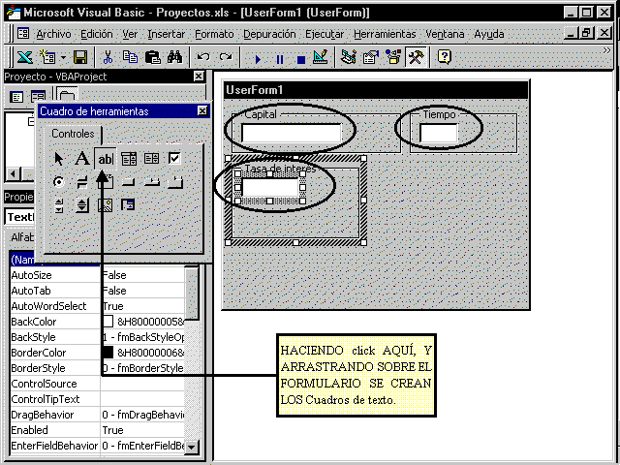620x465 pixels.
Task: Undo the last action
Action: coord(203,58)
